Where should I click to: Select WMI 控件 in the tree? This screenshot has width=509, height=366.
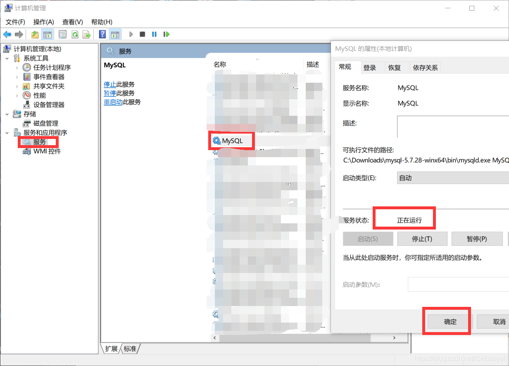(x=47, y=151)
